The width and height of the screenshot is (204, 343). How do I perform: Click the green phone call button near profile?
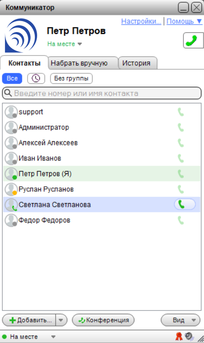click(193, 40)
